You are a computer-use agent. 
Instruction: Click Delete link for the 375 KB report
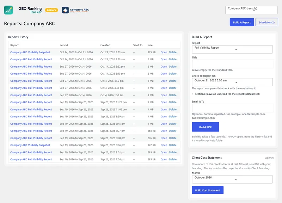[173, 52]
